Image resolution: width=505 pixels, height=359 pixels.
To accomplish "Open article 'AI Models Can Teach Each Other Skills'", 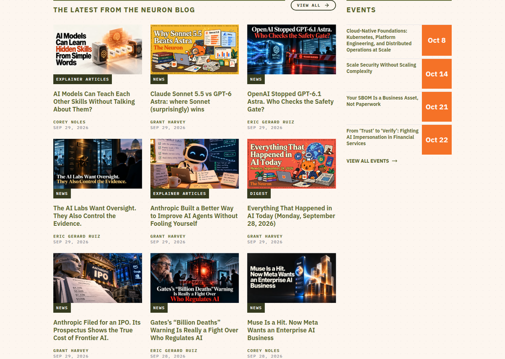I will click(94, 101).
